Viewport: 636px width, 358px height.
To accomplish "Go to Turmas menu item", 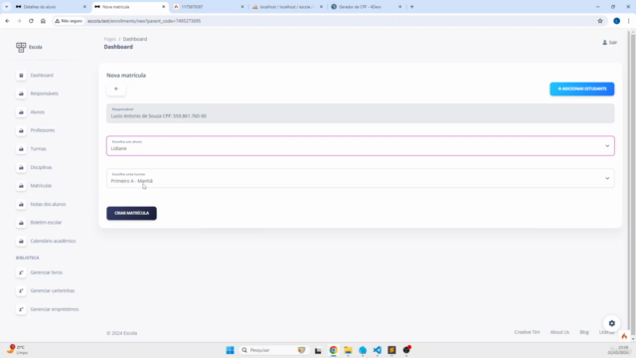I will (38, 149).
